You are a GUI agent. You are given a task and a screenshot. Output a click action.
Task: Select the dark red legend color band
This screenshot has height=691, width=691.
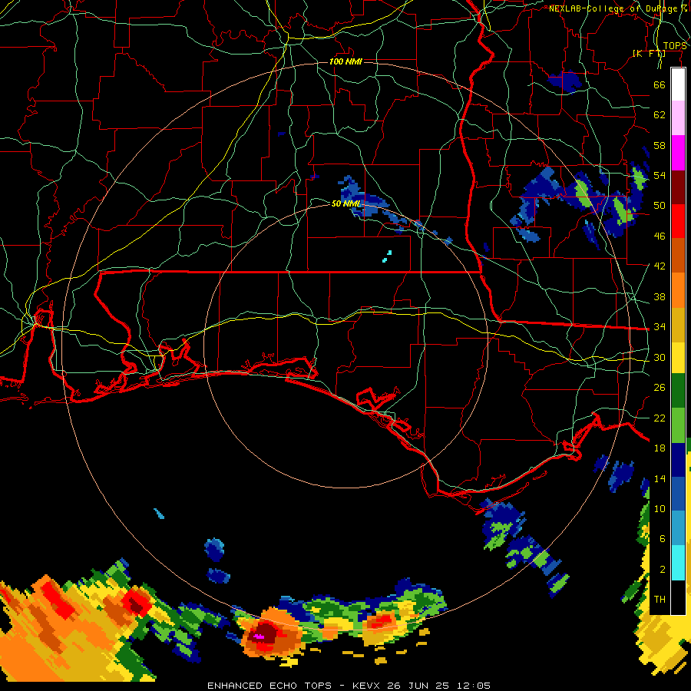(x=678, y=187)
